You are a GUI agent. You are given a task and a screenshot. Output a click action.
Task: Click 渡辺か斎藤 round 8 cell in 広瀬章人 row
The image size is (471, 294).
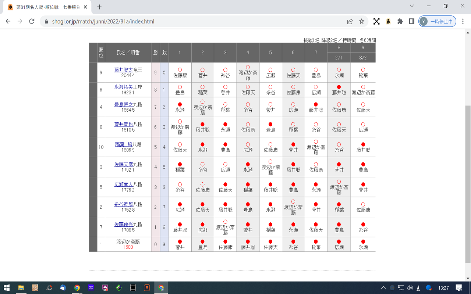click(339, 187)
